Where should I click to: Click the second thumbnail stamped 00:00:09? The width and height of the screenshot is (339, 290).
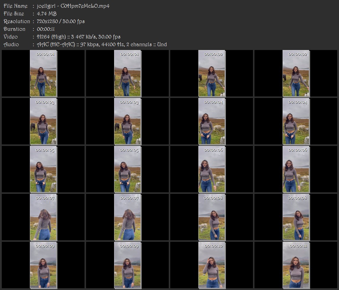[128, 265]
